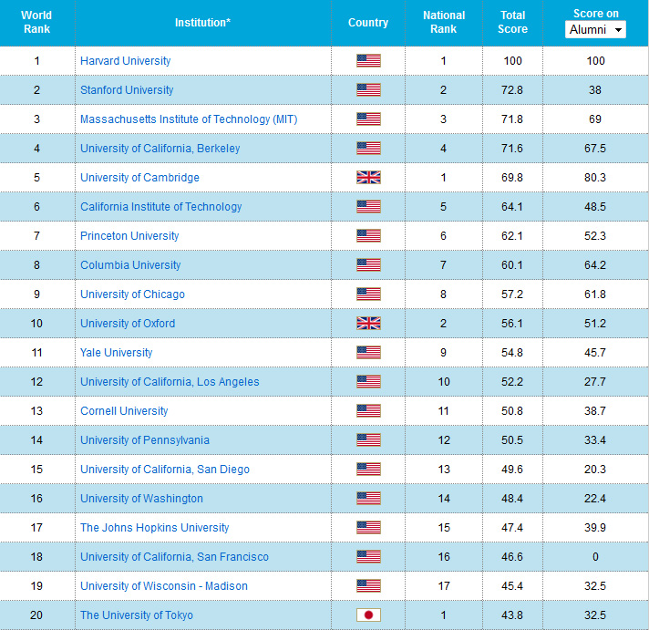
Task: Open Stanford University link
Action: click(127, 90)
